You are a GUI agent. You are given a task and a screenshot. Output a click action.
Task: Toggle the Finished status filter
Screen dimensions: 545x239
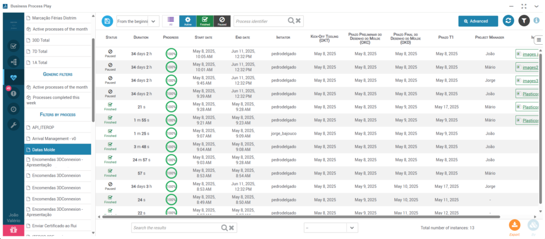coord(205,21)
